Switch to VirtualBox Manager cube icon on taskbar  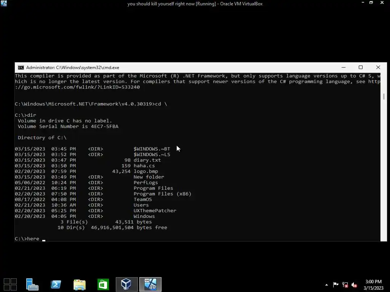pos(126,284)
